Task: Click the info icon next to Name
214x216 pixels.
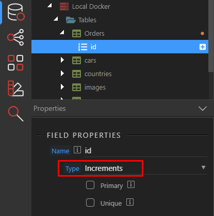Action: click(x=77, y=150)
